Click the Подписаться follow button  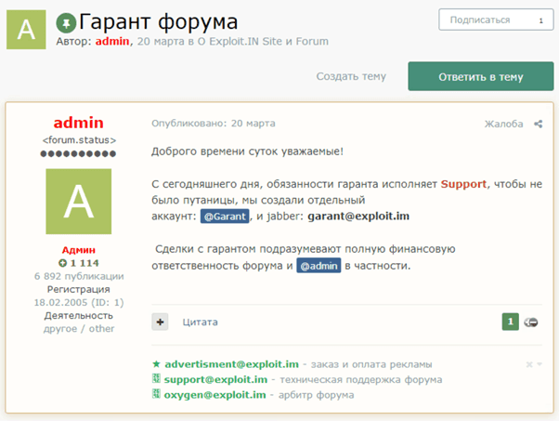(496, 20)
